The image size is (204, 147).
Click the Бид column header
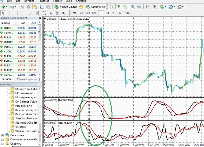click(23, 23)
